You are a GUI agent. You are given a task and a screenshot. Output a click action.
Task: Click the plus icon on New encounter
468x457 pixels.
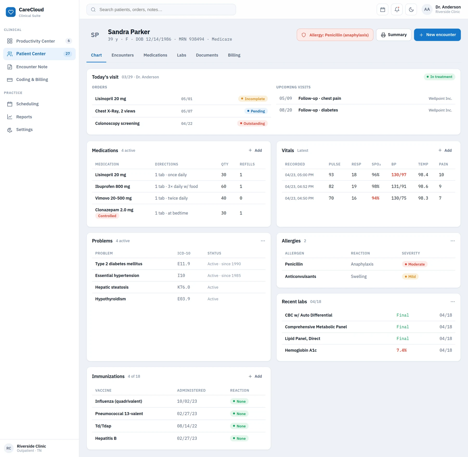coord(421,35)
